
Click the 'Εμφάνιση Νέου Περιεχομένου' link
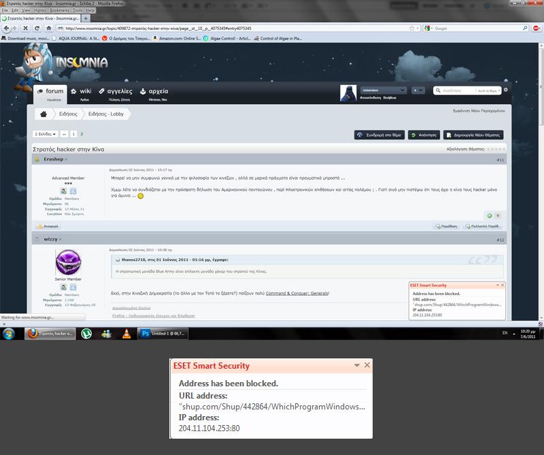pos(479,111)
